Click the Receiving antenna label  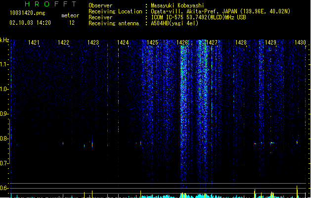tap(114, 23)
